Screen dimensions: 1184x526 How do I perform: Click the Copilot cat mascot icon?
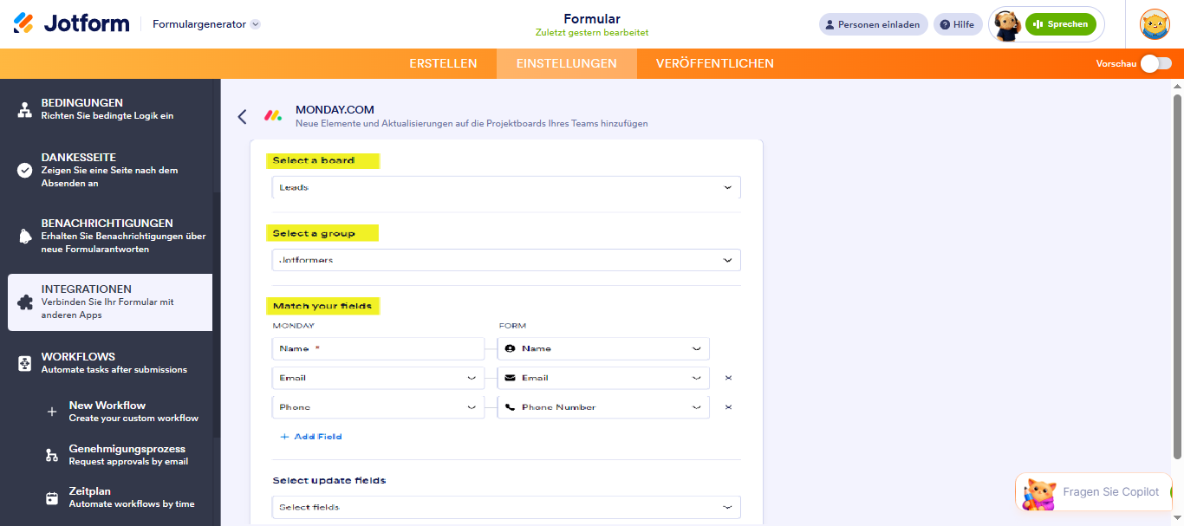pyautogui.click(x=1039, y=494)
